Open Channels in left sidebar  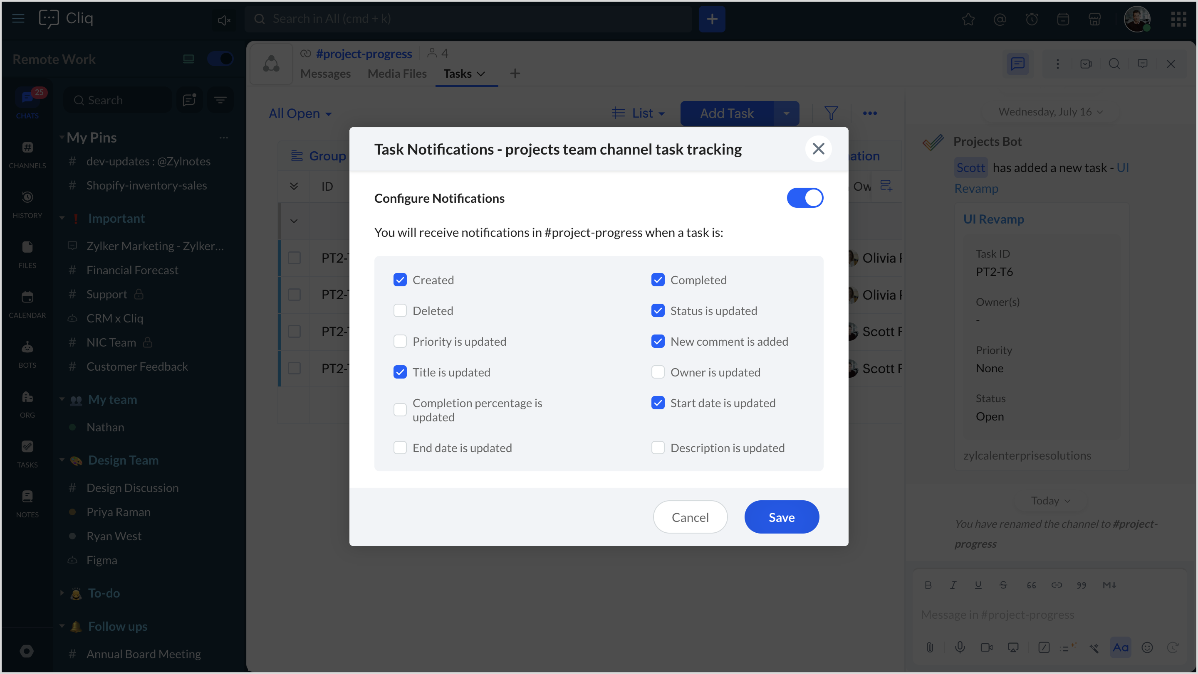point(27,155)
